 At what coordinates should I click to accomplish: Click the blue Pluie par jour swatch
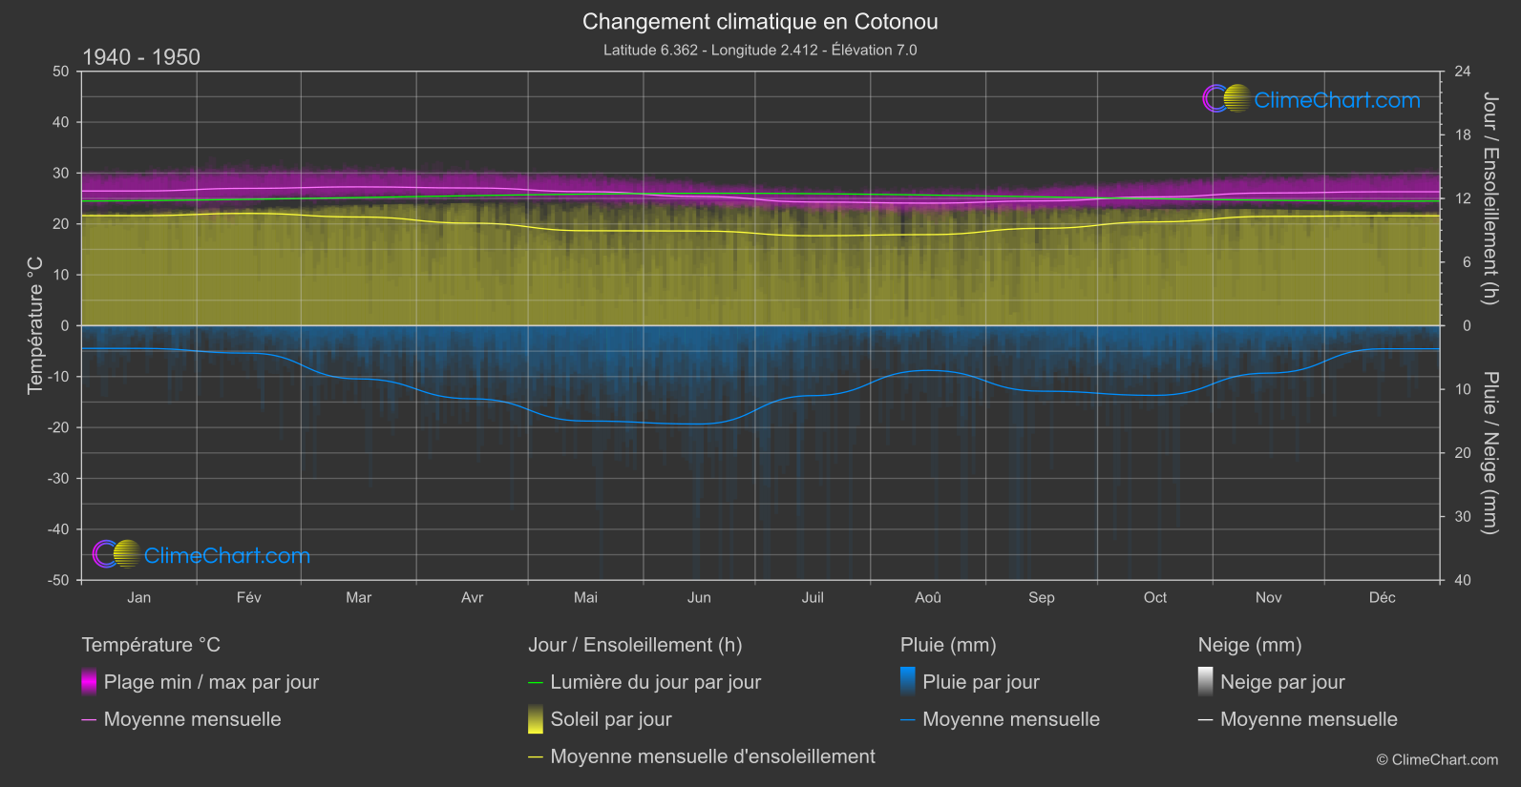[x=908, y=681]
